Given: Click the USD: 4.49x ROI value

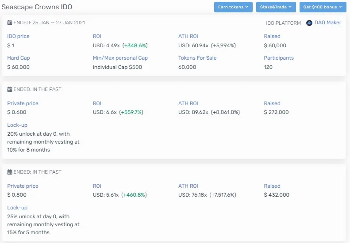Looking at the screenshot, I should [x=106, y=46].
